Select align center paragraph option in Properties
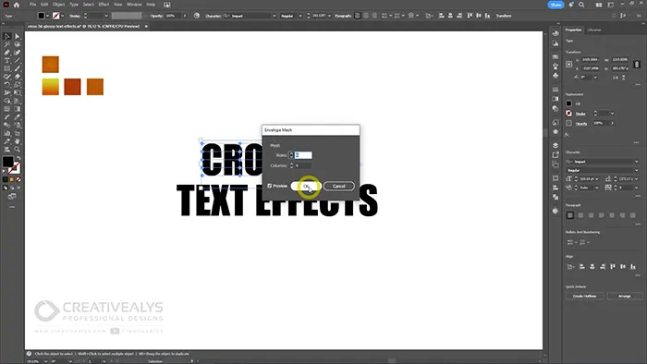The height and width of the screenshot is (364, 647). [x=580, y=215]
